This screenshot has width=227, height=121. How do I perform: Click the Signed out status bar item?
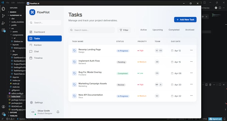215,119
